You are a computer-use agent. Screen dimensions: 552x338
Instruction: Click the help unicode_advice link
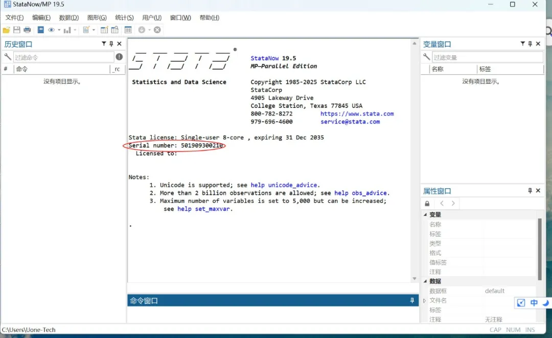click(x=284, y=185)
